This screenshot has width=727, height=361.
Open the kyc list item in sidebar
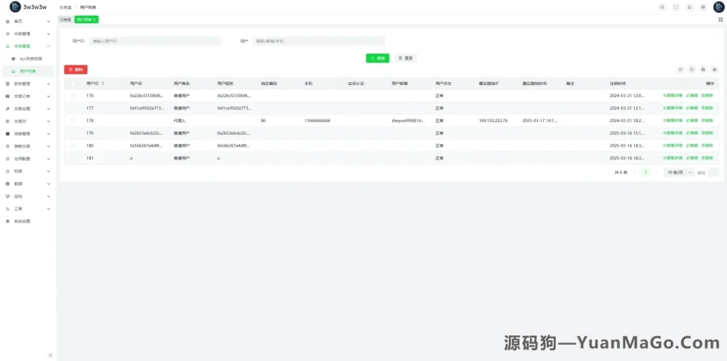(x=28, y=59)
